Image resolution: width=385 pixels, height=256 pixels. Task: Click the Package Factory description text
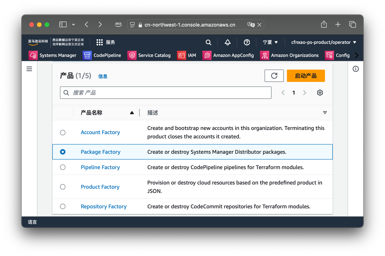217,152
